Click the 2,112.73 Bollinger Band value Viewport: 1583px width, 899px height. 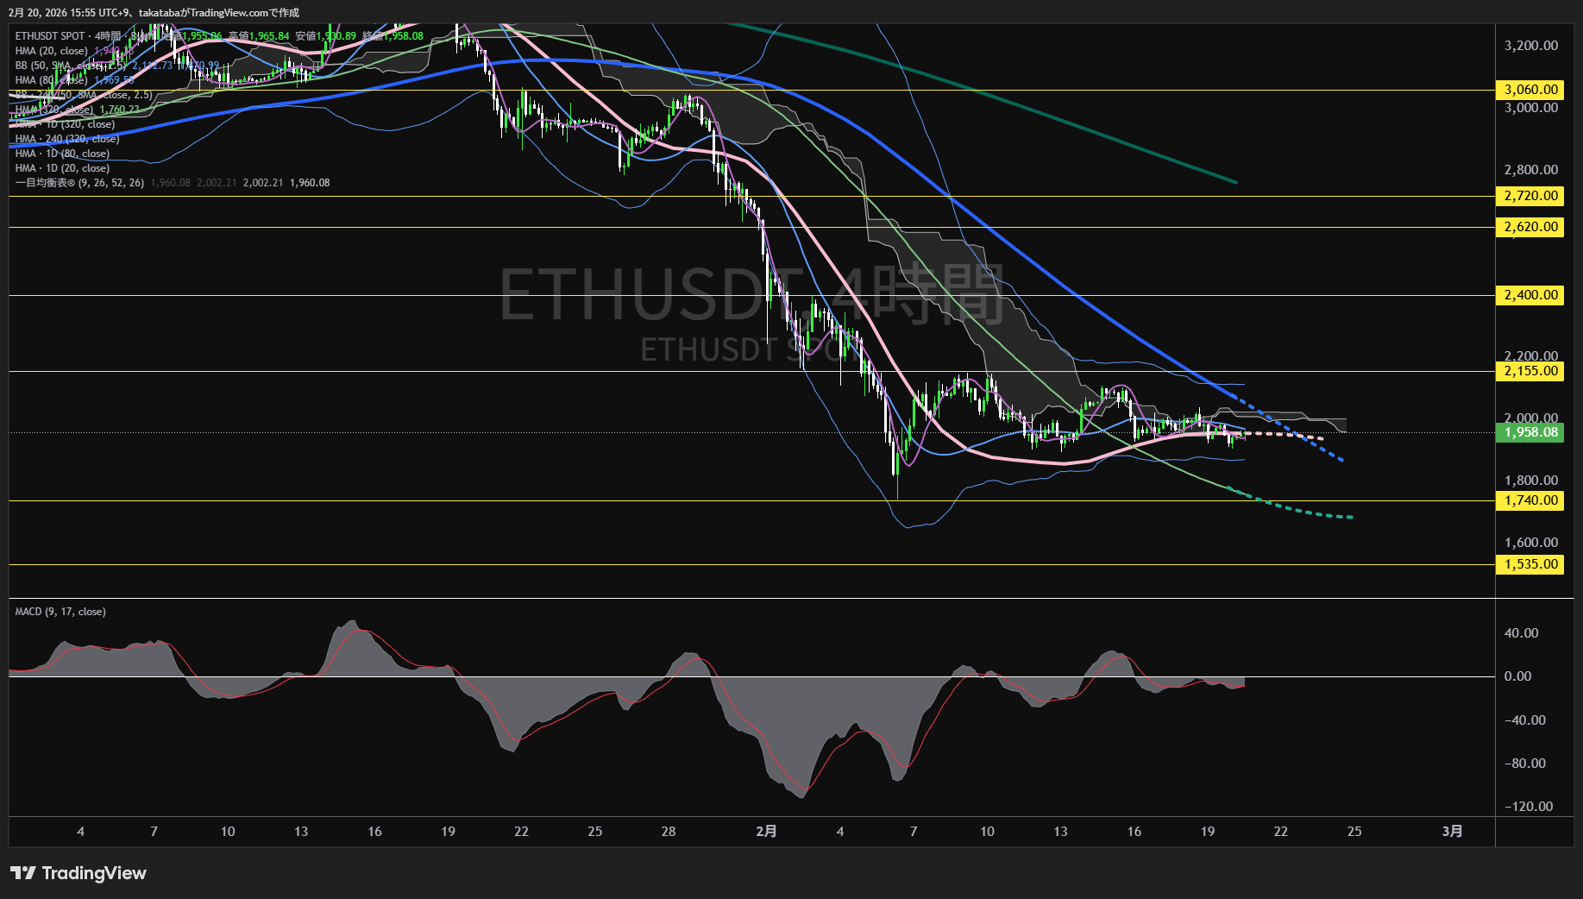(x=153, y=66)
